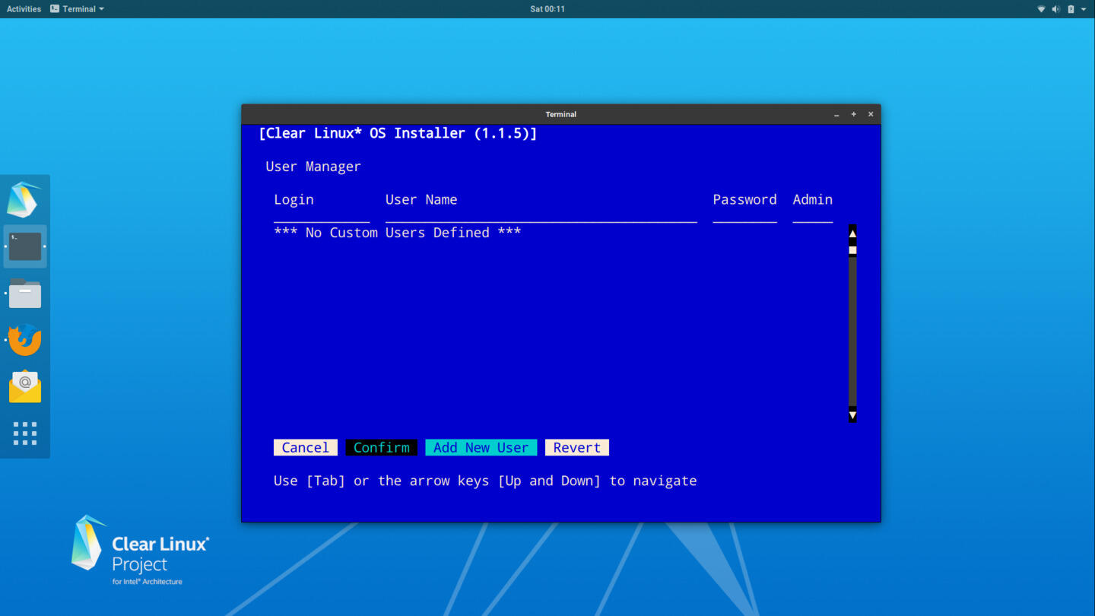This screenshot has width=1095, height=616.
Task: Click the Confirm button
Action: click(x=382, y=447)
